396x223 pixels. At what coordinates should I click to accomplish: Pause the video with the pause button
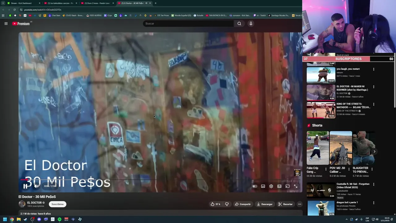click(25, 186)
